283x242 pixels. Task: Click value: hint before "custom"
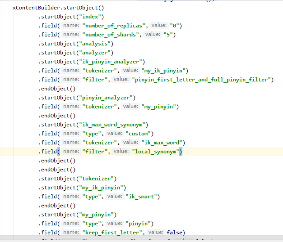115,133
